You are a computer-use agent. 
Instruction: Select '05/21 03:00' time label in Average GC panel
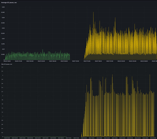click(x=41, y=61)
